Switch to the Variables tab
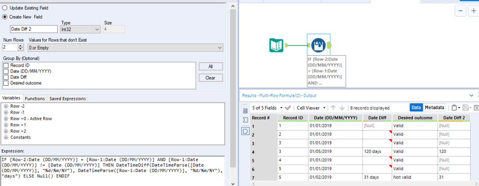The width and height of the screenshot is (479, 186). click(x=11, y=98)
